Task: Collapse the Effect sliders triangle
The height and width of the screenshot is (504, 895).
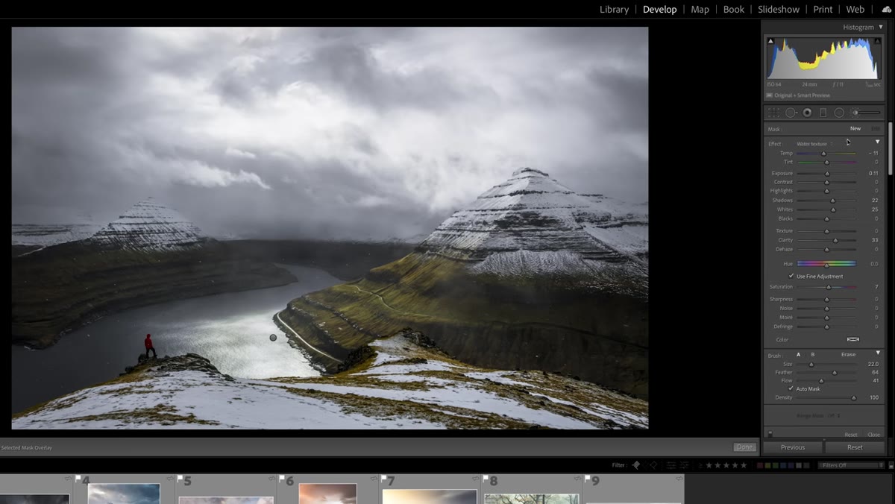Action: [x=877, y=142]
